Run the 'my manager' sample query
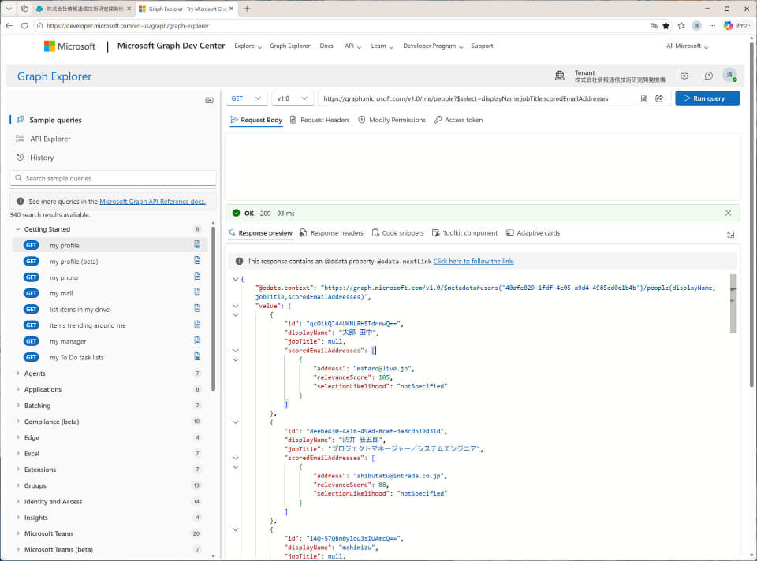Image resolution: width=757 pixels, height=561 pixels. pyautogui.click(x=68, y=341)
